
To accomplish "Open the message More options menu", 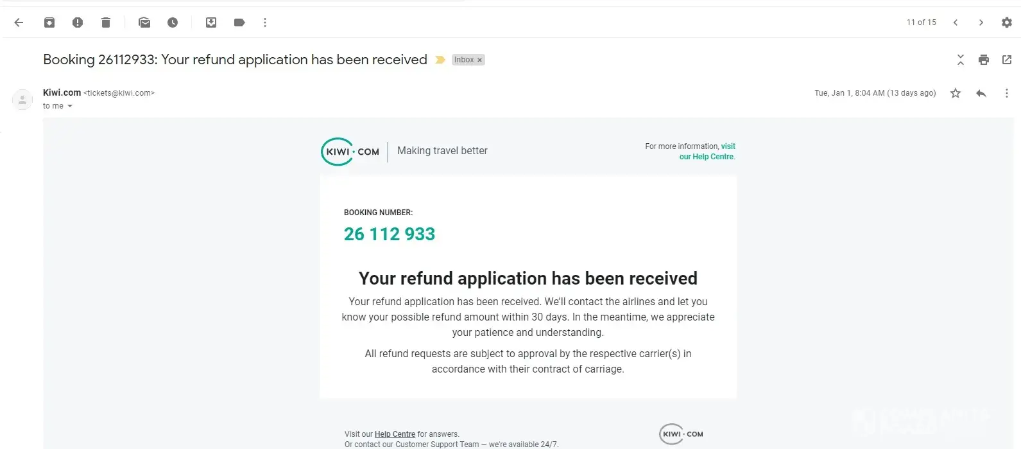I will click(x=1007, y=93).
